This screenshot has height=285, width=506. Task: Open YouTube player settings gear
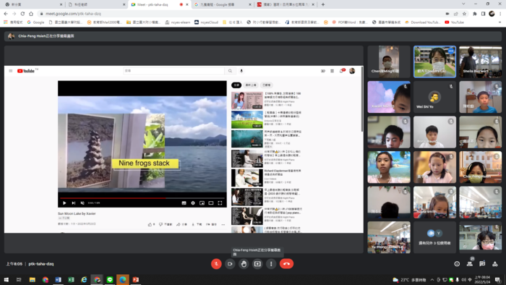(x=193, y=203)
